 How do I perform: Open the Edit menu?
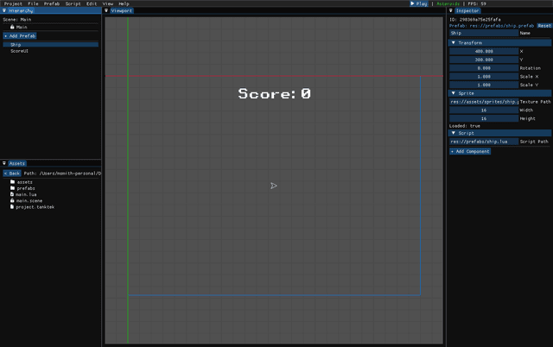[x=92, y=3]
